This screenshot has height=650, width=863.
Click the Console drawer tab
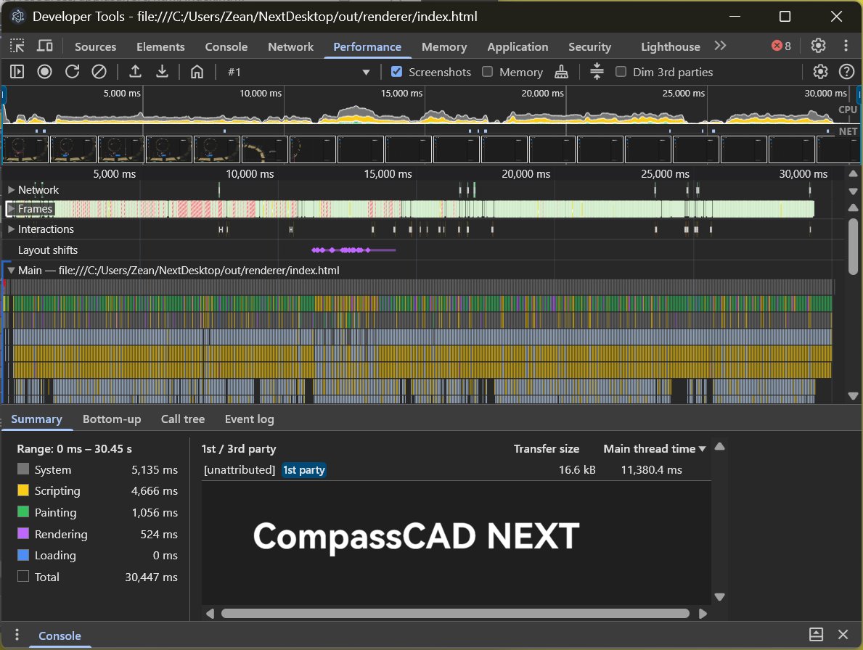pyautogui.click(x=60, y=635)
